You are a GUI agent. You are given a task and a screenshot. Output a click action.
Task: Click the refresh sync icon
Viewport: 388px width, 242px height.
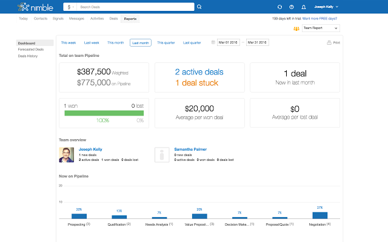[x=279, y=7]
